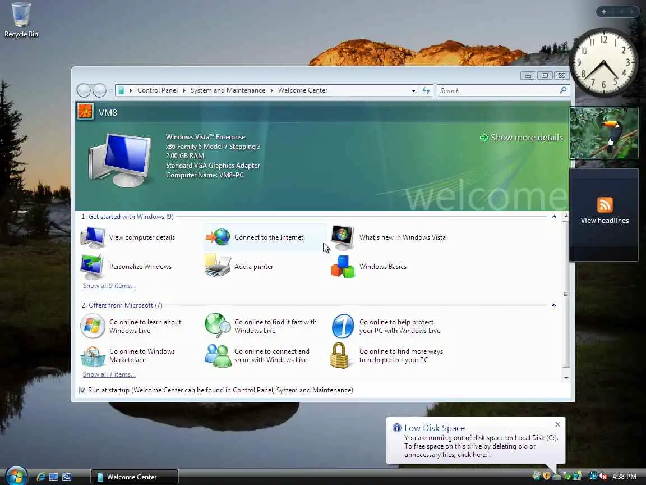Open the Recycle Bin on the desktop
This screenshot has height=485, width=646.
coord(21,20)
